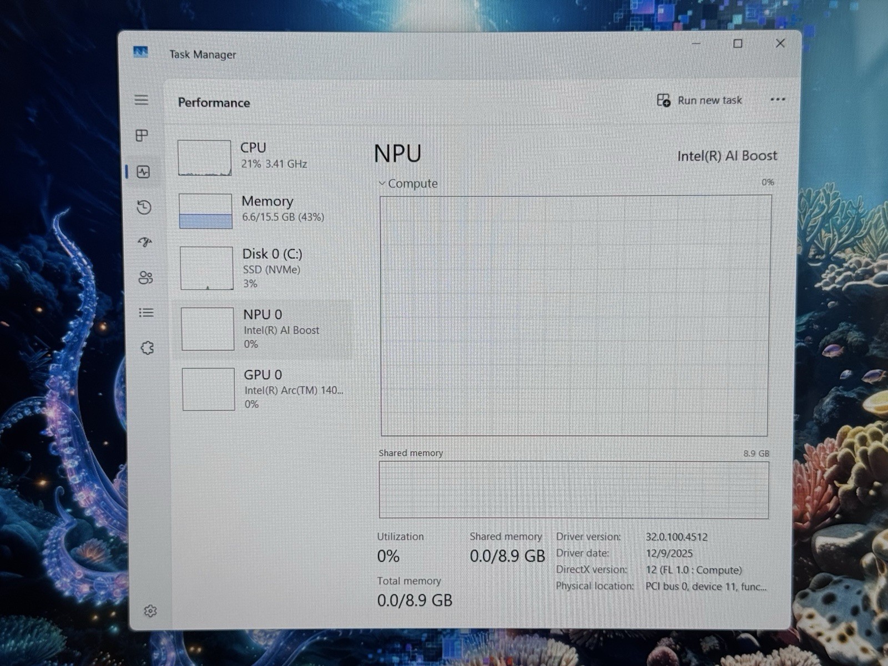Viewport: 888px width, 666px height.
Task: Close the Task Manager window
Action: 780,43
